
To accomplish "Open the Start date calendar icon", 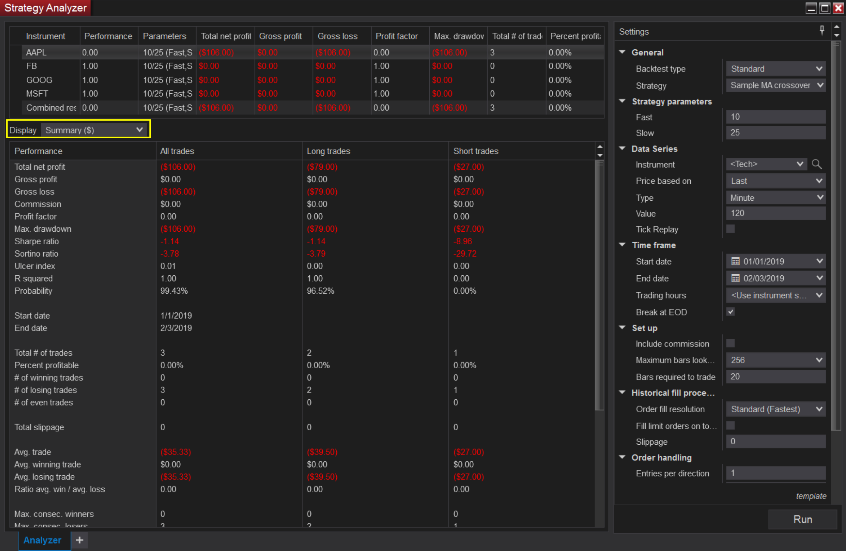I will (x=735, y=262).
